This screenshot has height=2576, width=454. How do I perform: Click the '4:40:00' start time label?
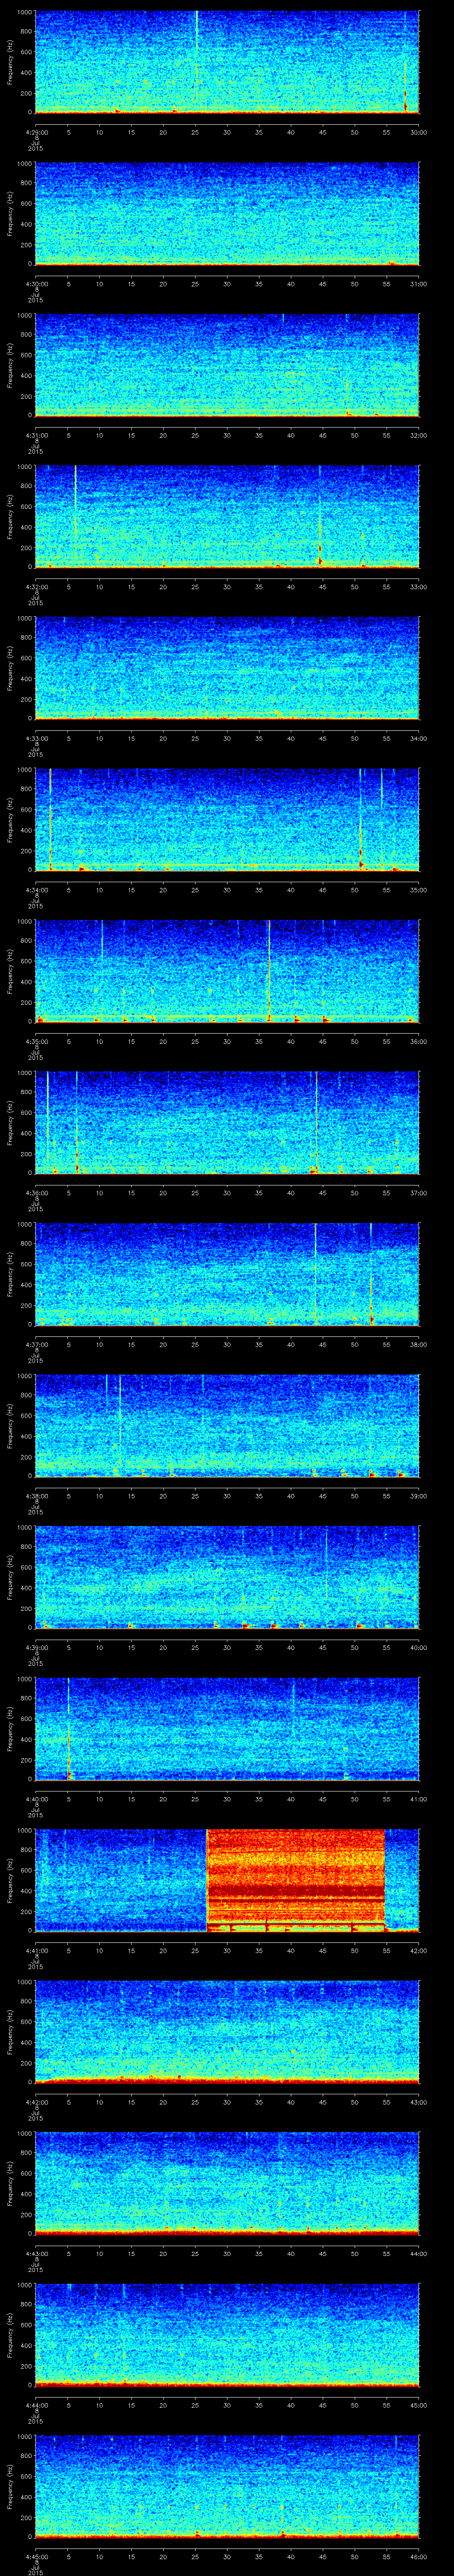tap(36, 1799)
